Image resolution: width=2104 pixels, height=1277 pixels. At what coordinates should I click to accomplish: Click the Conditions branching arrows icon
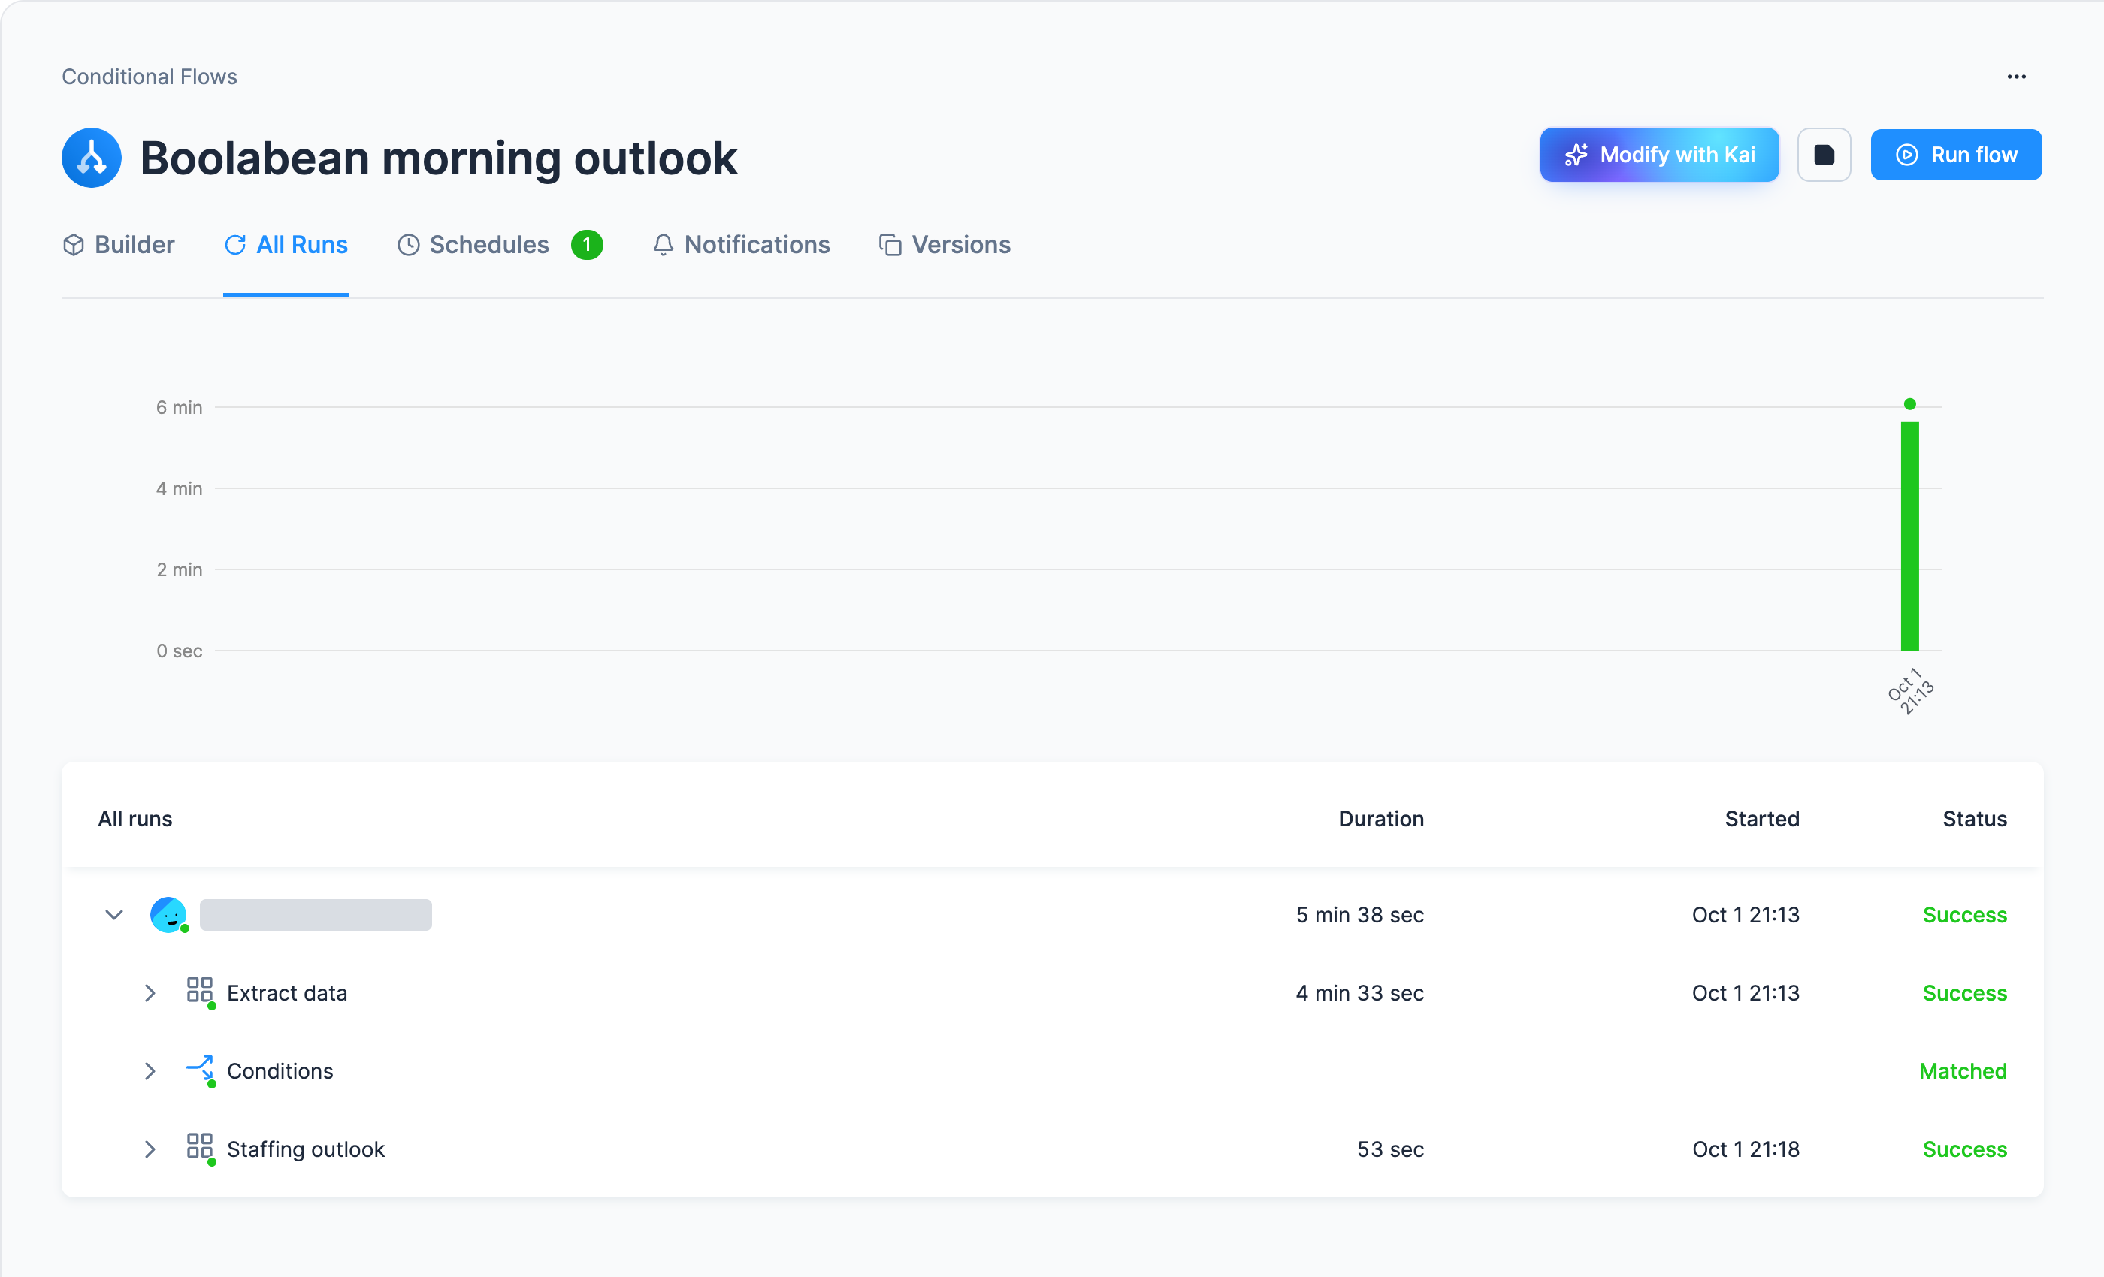200,1070
